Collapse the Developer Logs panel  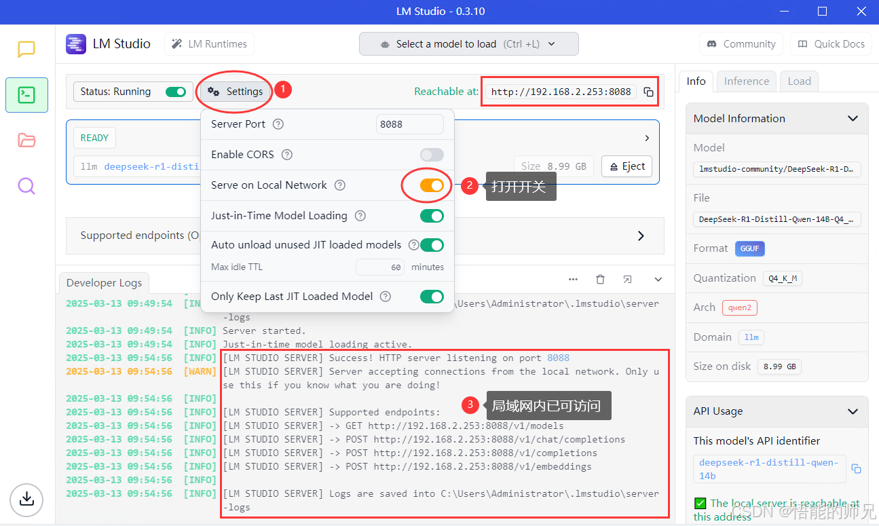(x=658, y=279)
